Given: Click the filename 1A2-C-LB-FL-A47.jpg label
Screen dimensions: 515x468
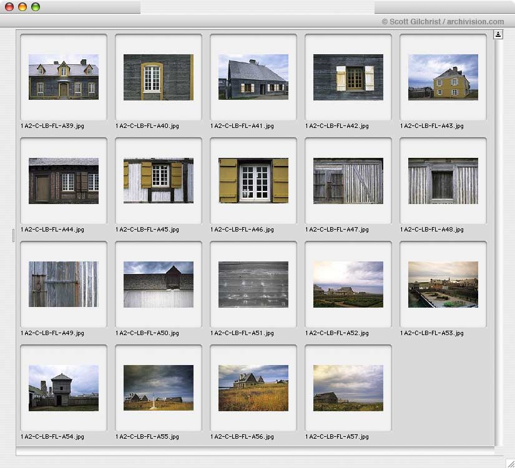Looking at the screenshot, I should coord(337,230).
